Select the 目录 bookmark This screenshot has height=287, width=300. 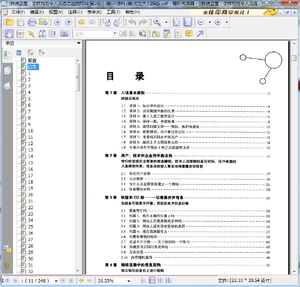click(x=33, y=67)
